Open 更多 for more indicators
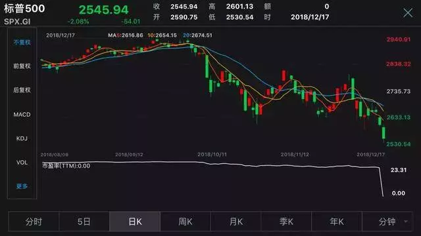Image resolution: width=421 pixels, height=236 pixels. pos(22,186)
